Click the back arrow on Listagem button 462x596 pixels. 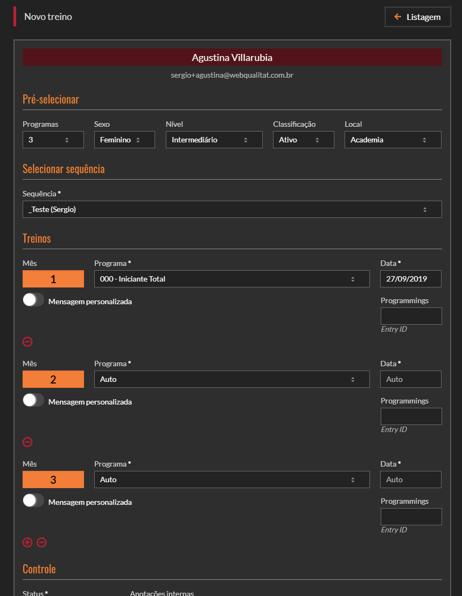(x=398, y=17)
